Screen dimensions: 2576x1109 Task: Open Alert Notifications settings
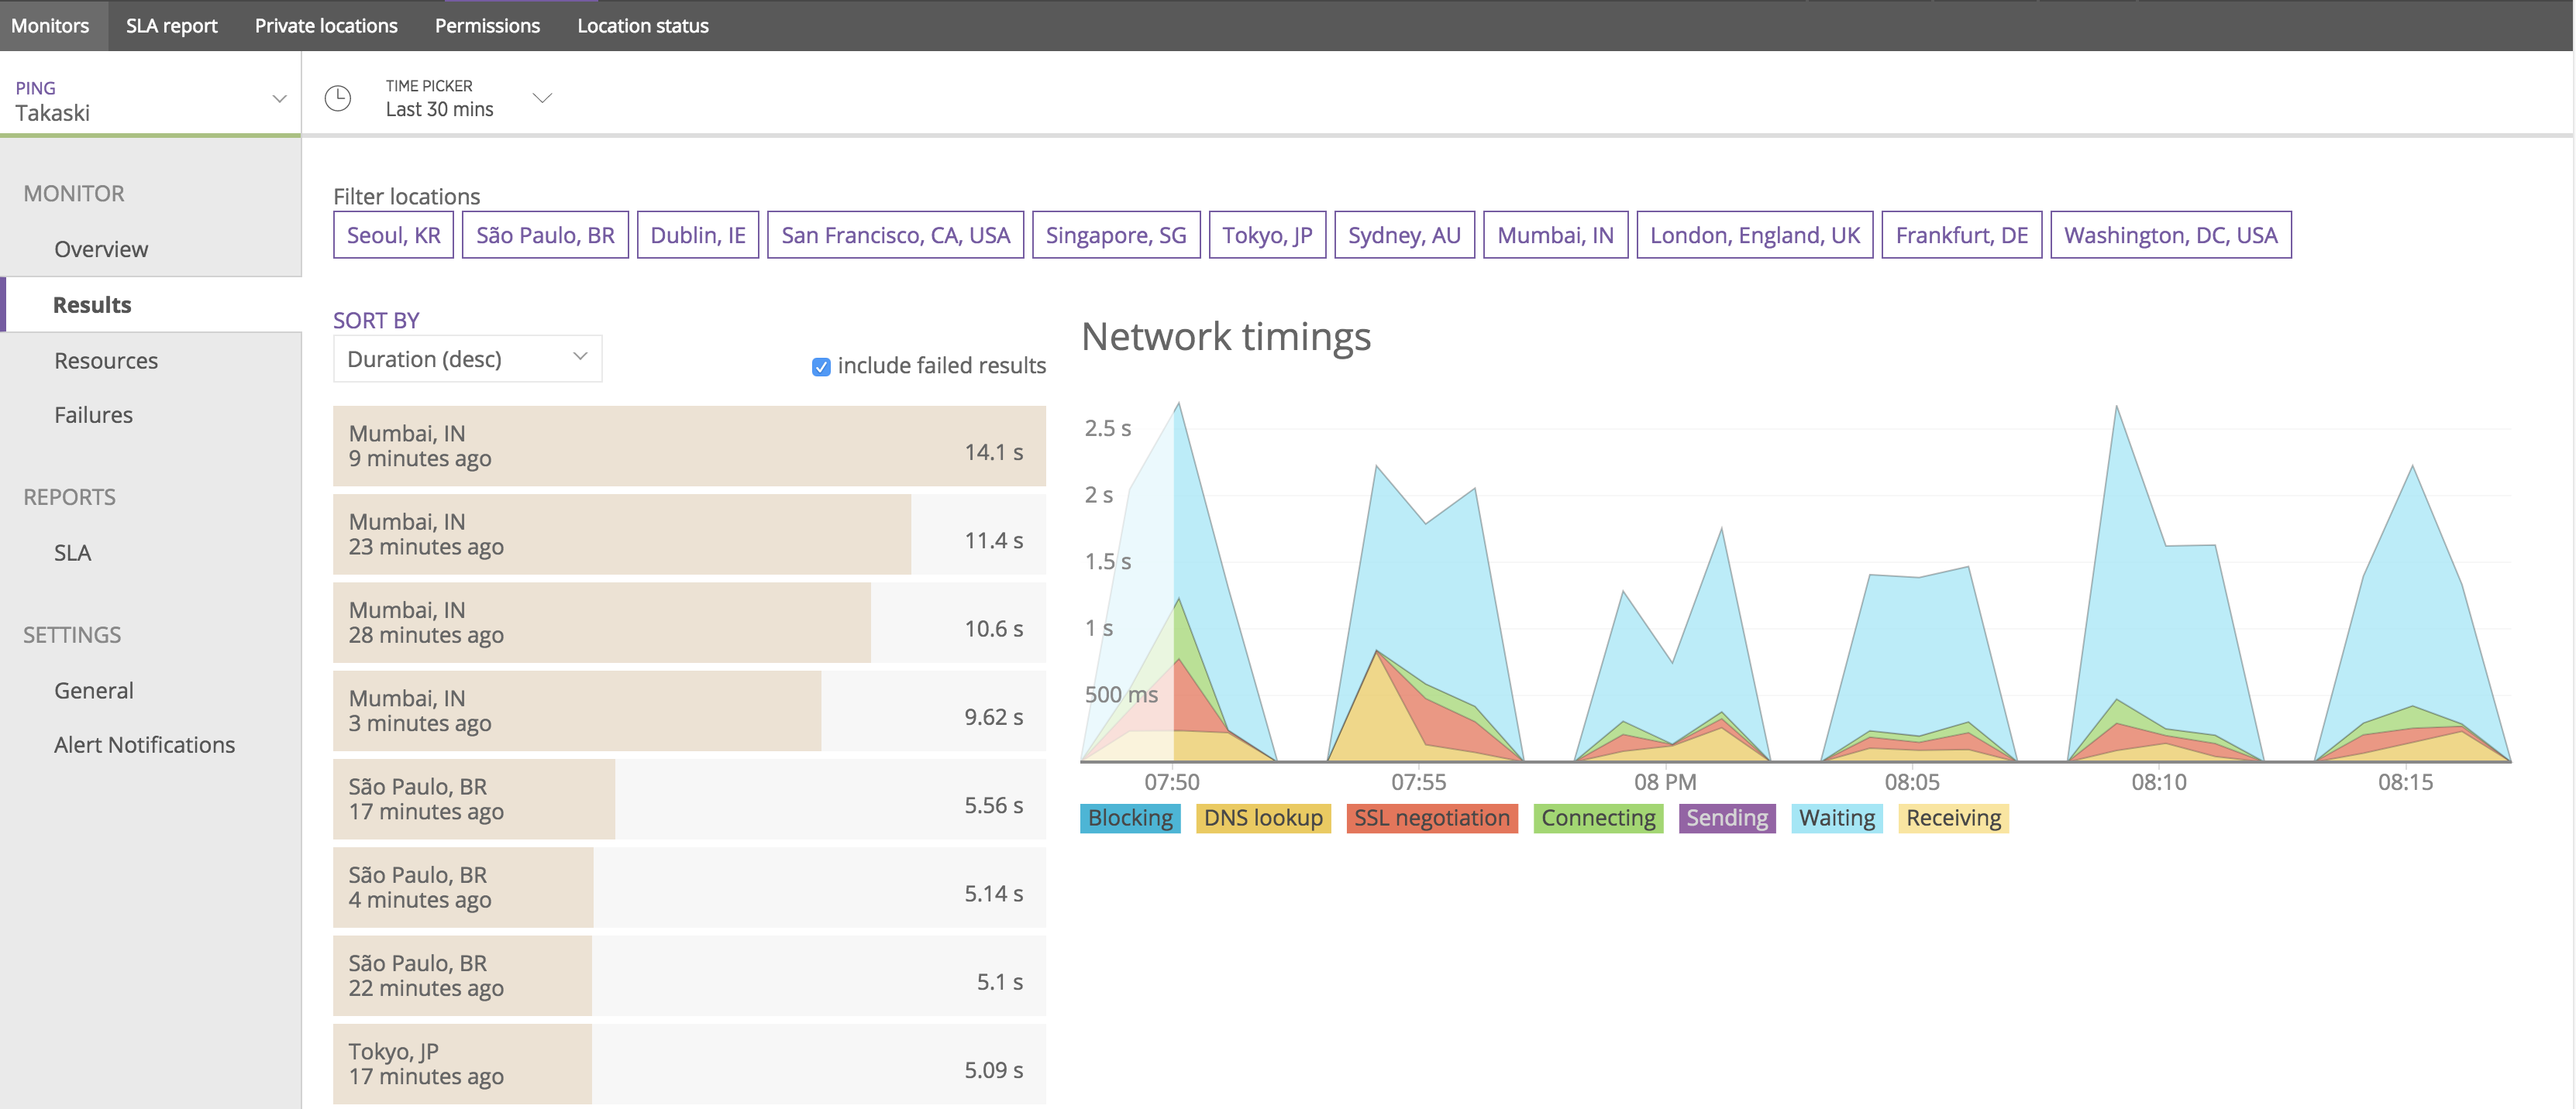point(144,744)
